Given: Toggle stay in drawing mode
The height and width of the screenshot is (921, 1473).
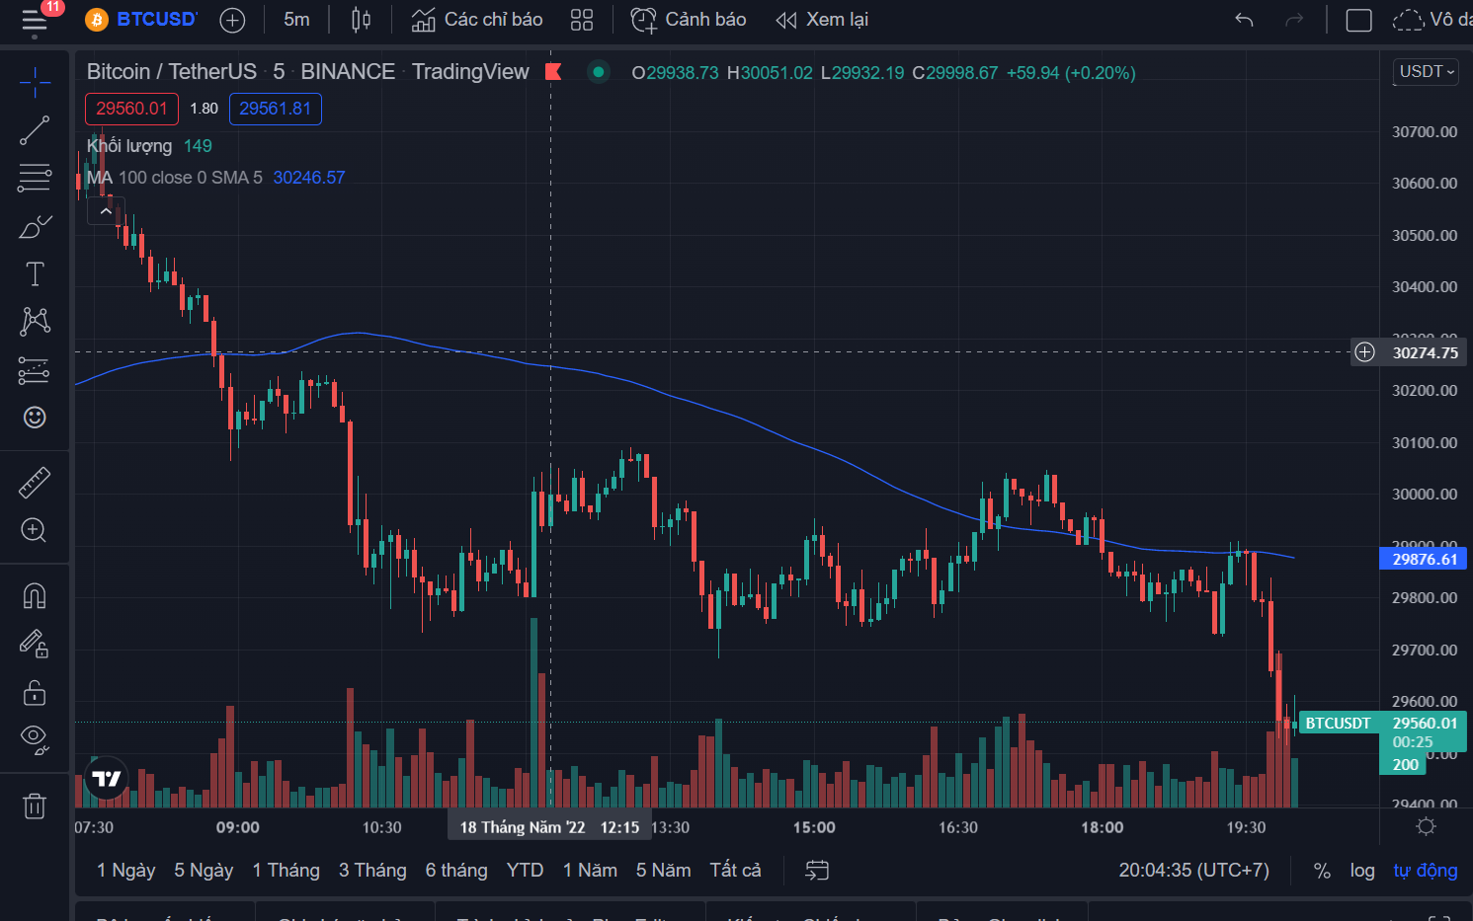Looking at the screenshot, I should [35, 644].
